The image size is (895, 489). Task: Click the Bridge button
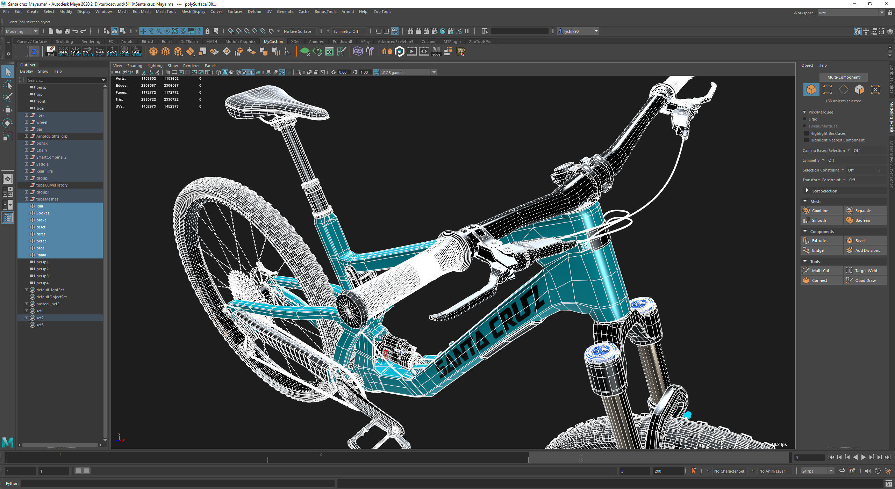click(x=821, y=250)
